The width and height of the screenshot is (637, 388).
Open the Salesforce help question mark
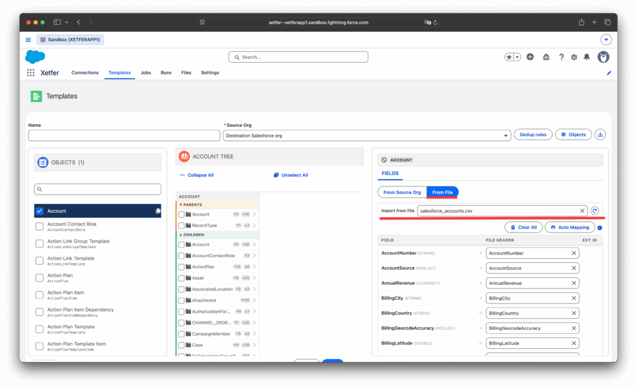coord(561,57)
